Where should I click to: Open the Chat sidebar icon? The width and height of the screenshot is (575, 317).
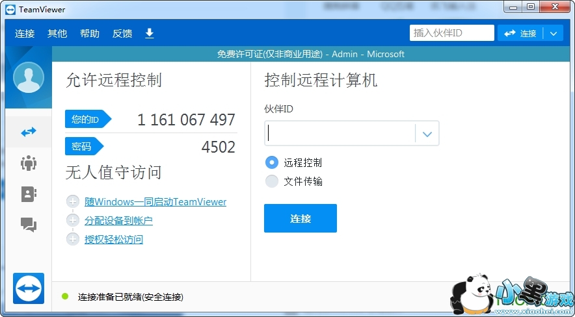(x=29, y=224)
